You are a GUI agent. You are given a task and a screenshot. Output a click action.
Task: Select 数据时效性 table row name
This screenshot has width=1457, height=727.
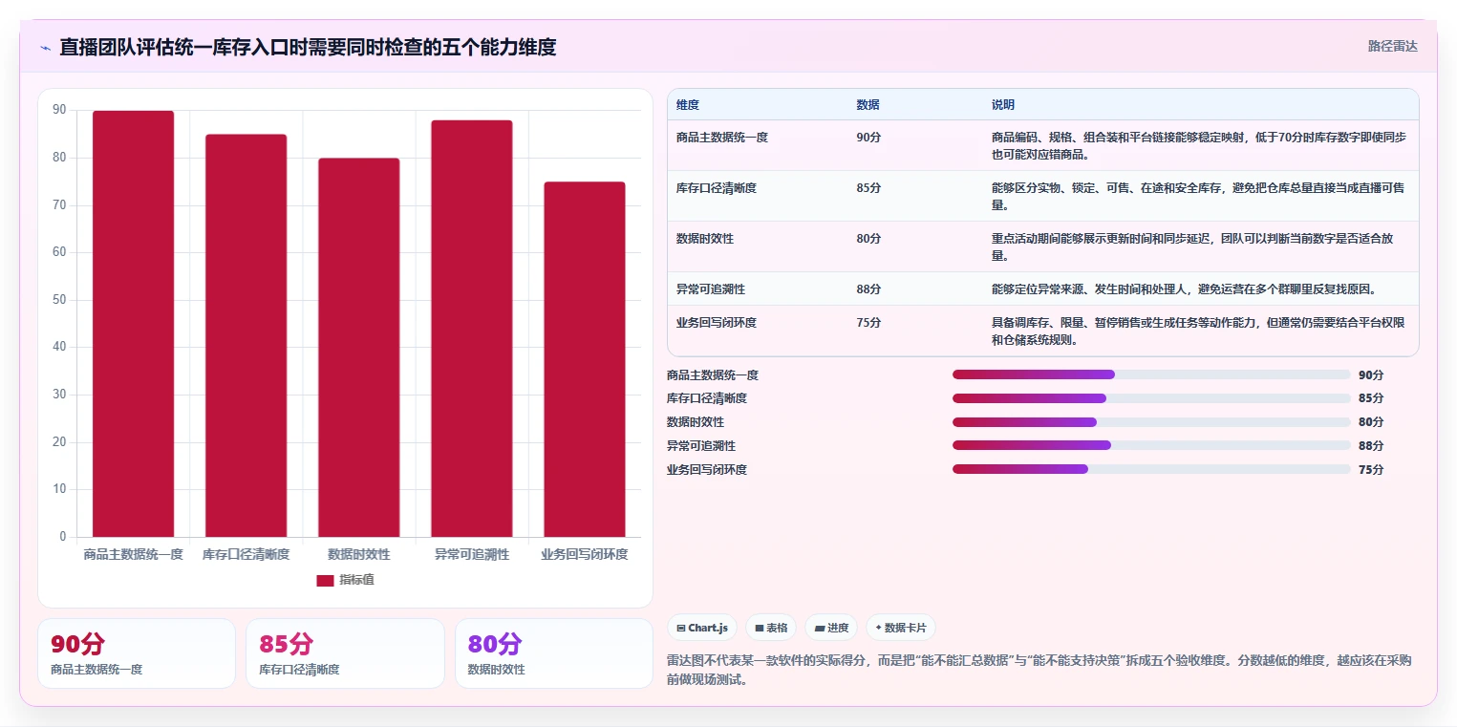[704, 239]
